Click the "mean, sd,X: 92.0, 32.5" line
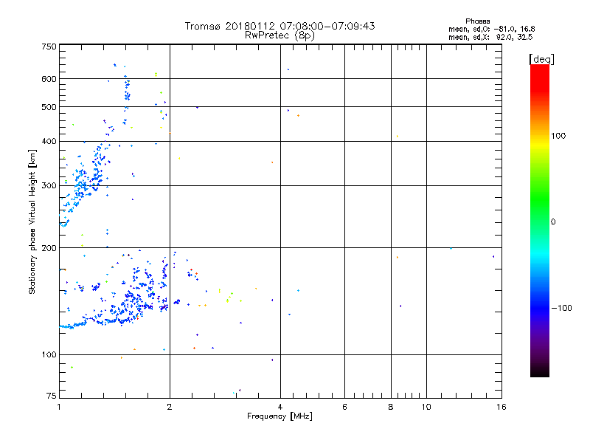 pyautogui.click(x=490, y=37)
